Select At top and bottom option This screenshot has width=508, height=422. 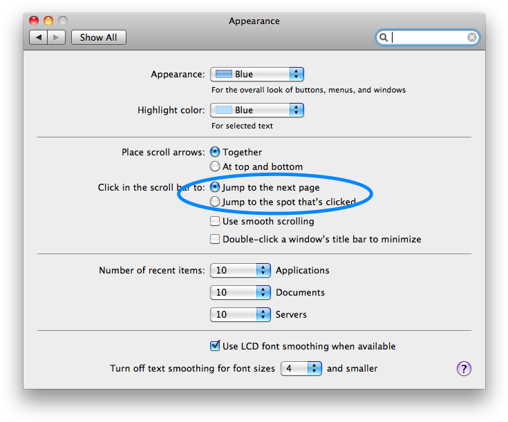pyautogui.click(x=216, y=166)
